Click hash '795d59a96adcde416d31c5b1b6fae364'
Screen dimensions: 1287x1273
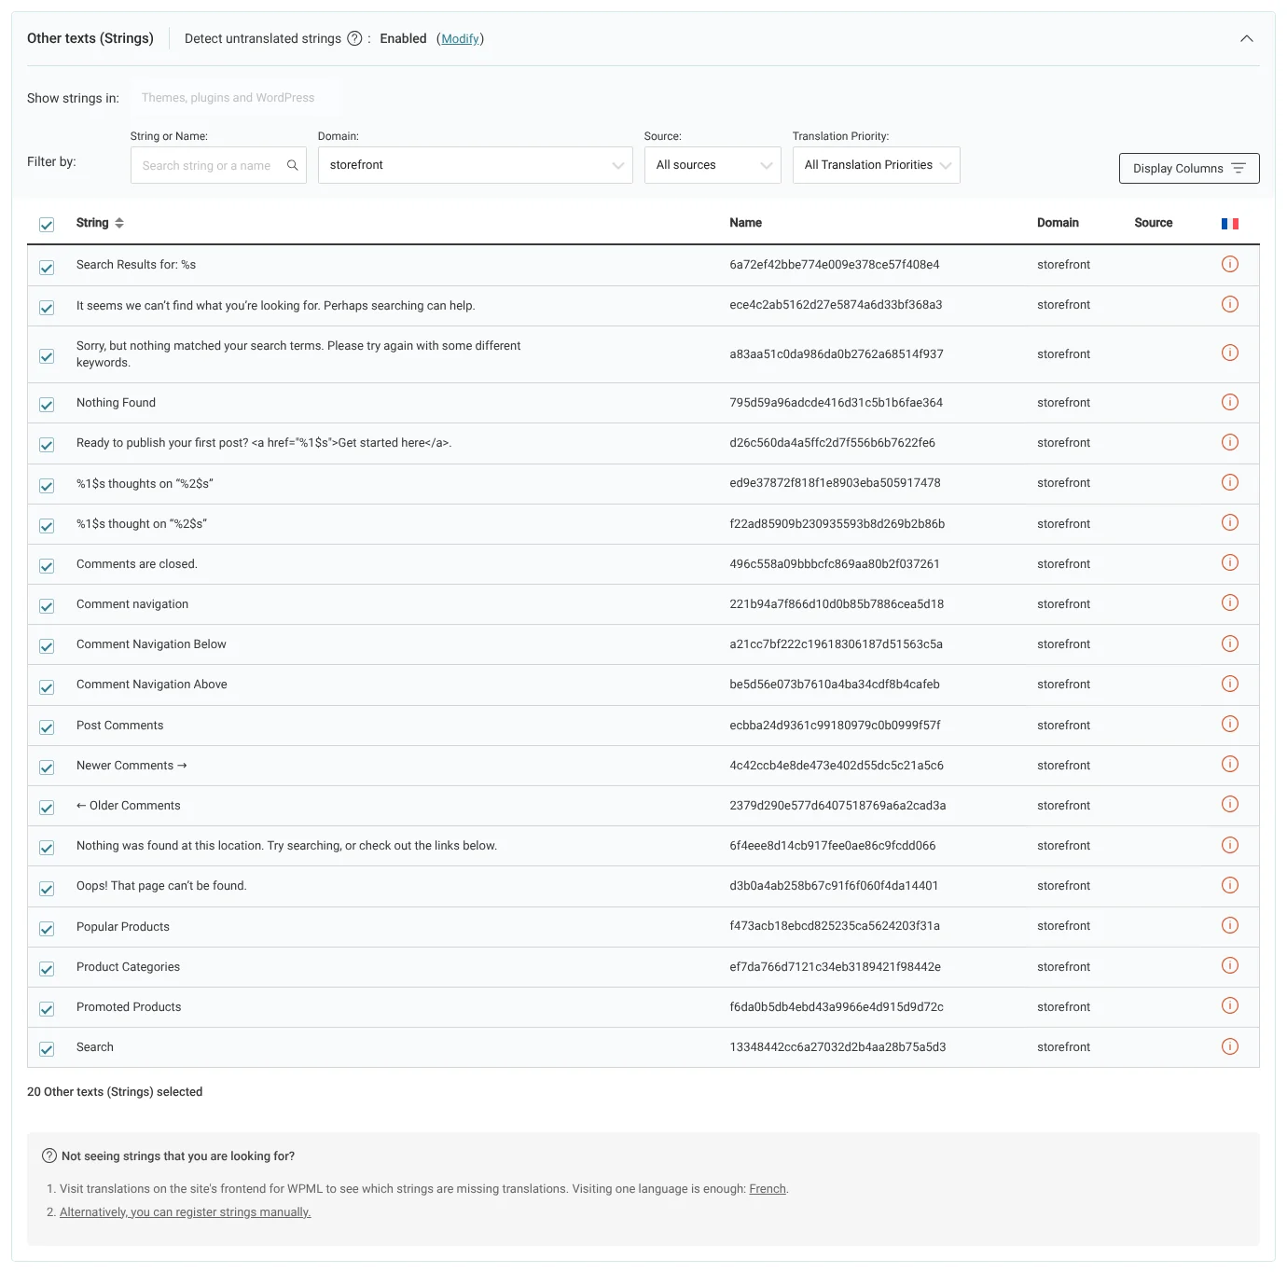(x=837, y=403)
